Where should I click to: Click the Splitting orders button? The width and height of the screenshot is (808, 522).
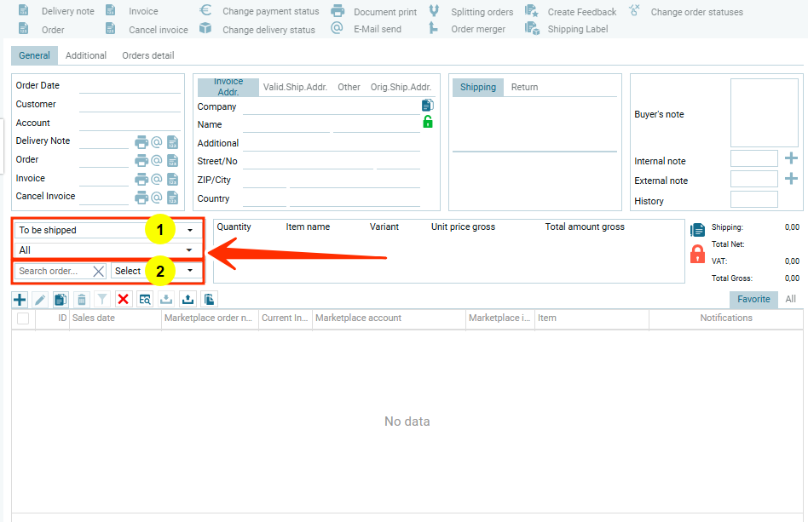(472, 12)
